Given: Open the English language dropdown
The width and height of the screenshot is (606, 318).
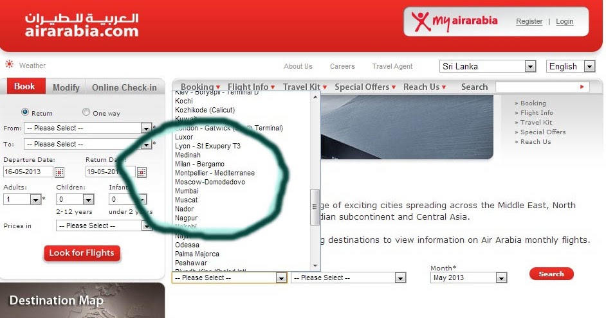Looking at the screenshot, I should point(570,66).
